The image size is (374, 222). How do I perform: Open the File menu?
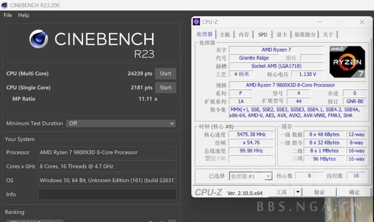7,15
